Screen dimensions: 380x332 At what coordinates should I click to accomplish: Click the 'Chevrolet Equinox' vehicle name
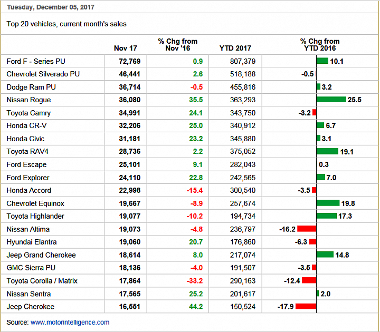pyautogui.click(x=35, y=203)
